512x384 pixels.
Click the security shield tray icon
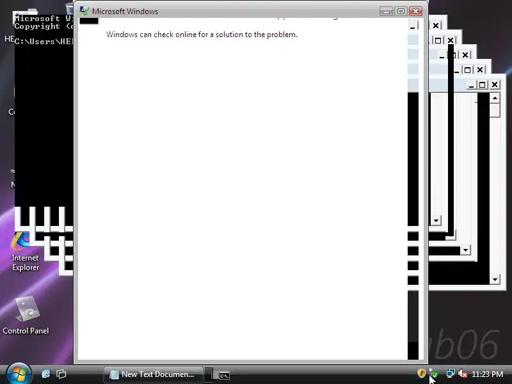[x=421, y=373]
